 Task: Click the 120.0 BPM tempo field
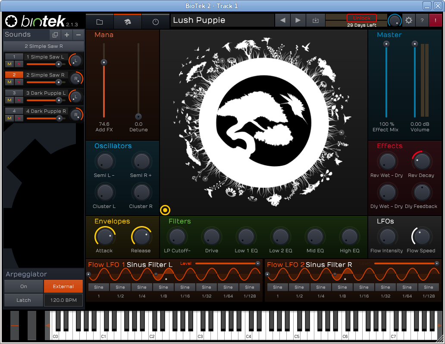coord(63,300)
